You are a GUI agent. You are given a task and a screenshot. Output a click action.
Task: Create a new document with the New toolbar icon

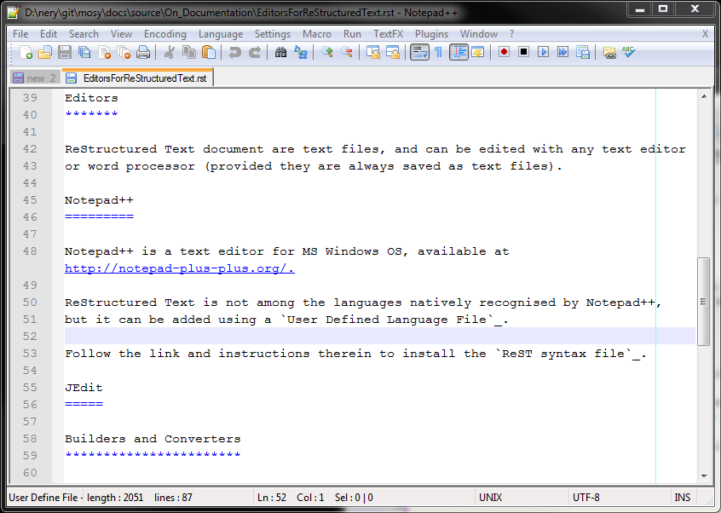pyautogui.click(x=26, y=52)
